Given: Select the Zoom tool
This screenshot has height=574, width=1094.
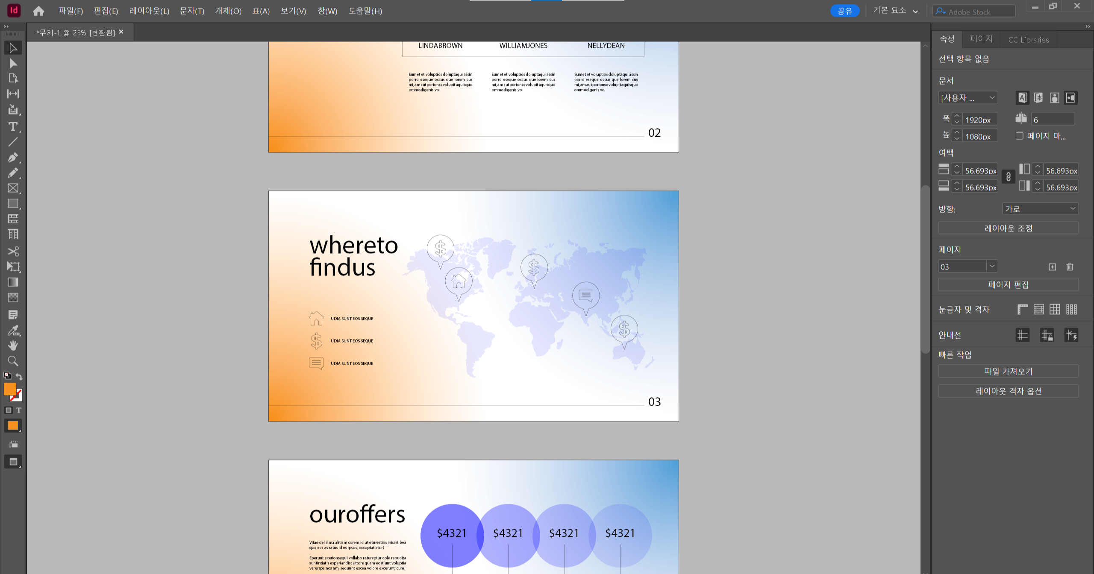Looking at the screenshot, I should [13, 361].
